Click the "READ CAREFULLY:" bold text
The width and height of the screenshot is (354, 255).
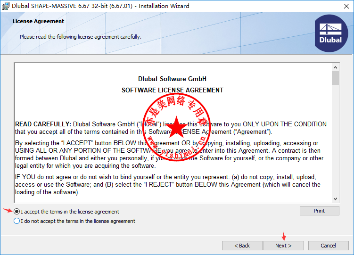point(43,124)
